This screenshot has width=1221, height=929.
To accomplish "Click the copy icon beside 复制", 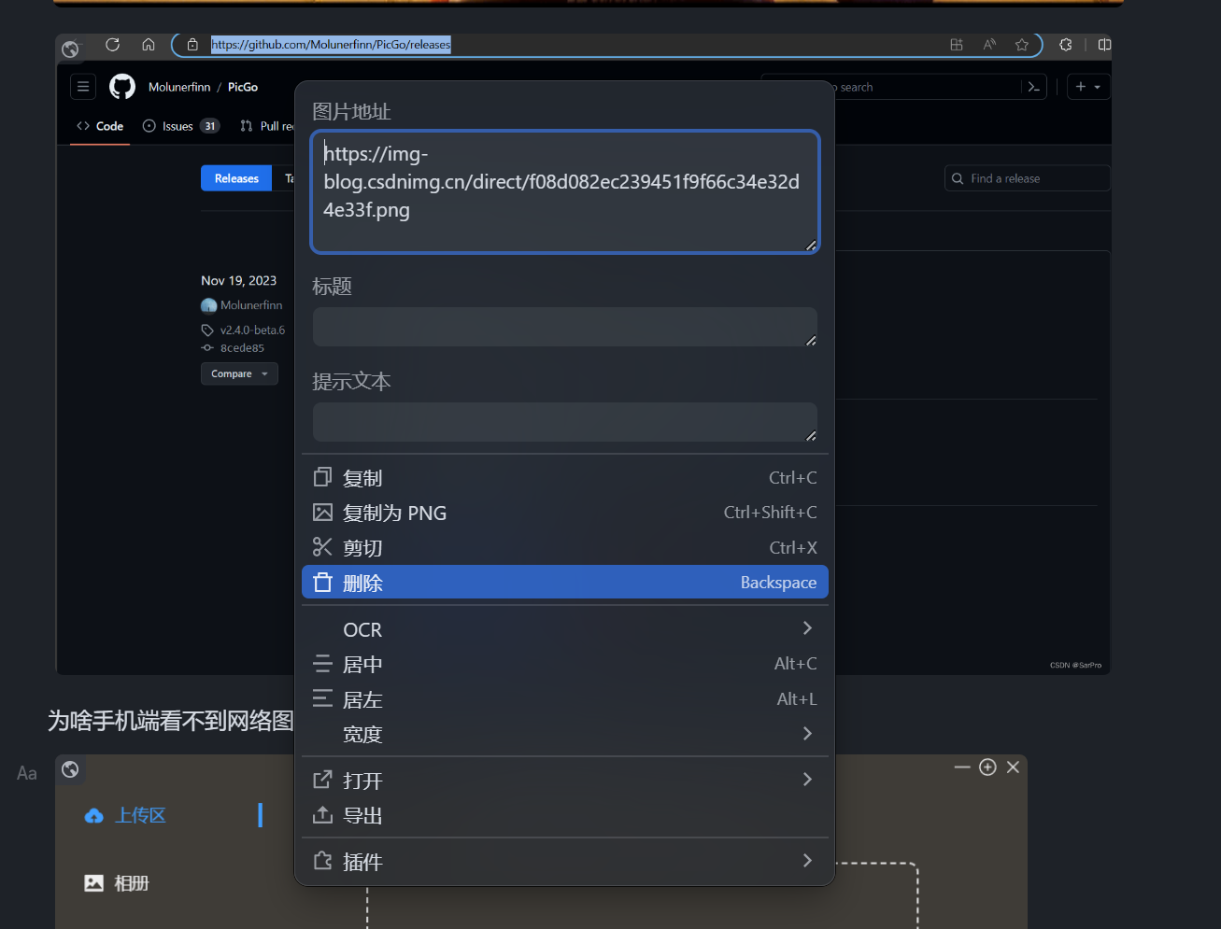I will pos(322,477).
